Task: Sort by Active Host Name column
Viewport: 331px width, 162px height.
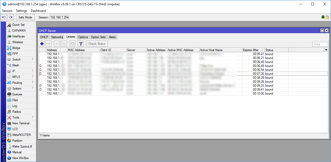Action: click(221, 50)
